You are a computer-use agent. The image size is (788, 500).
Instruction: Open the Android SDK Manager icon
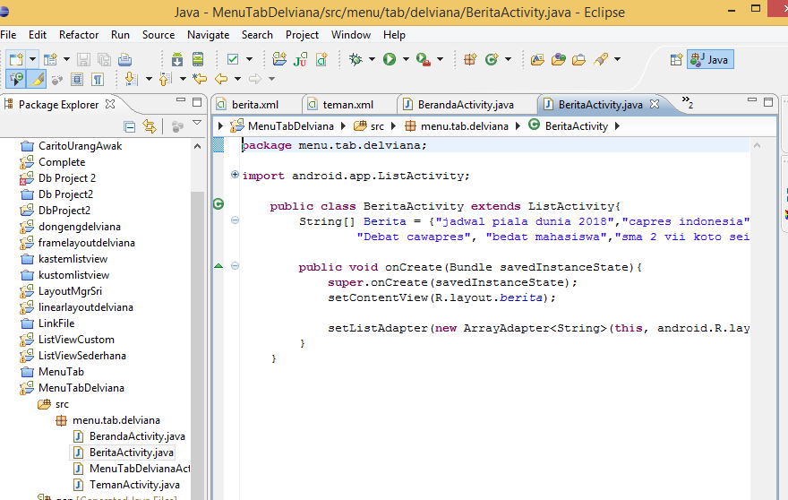point(177,59)
